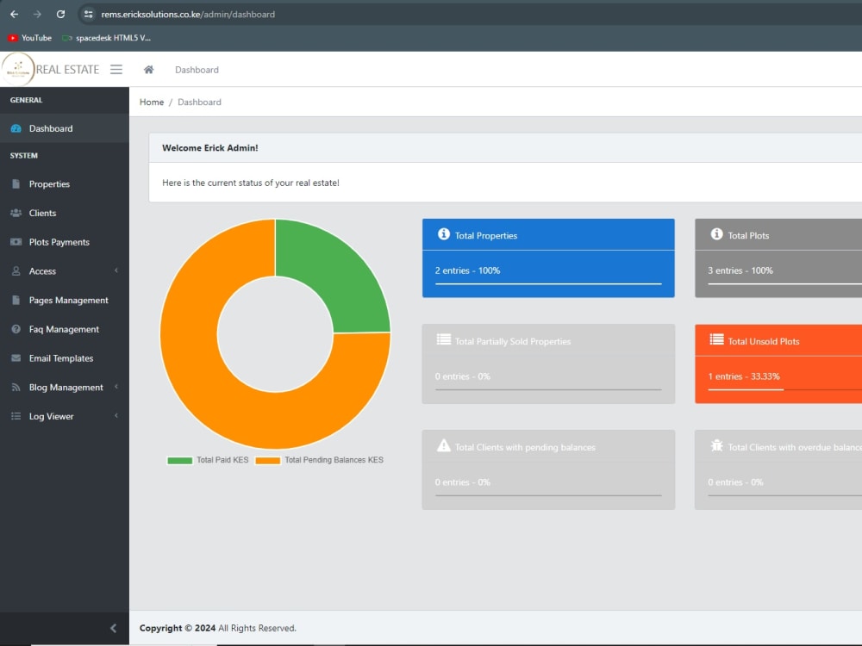Screen dimensions: 862x646
Task: Click the Total Properties info icon
Action: 444,234
